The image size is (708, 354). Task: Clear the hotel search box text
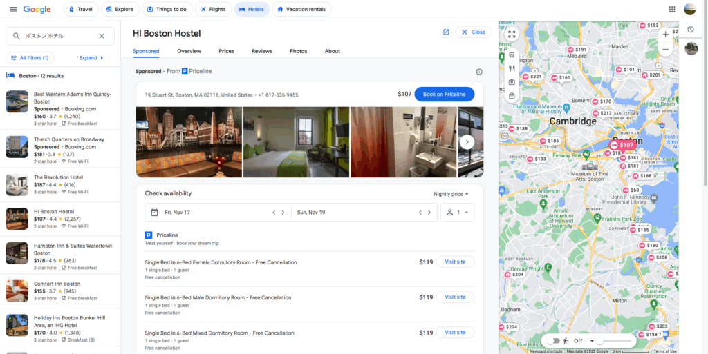(x=102, y=36)
